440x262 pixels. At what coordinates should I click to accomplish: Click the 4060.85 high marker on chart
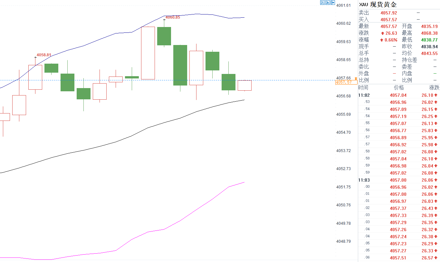[173, 17]
